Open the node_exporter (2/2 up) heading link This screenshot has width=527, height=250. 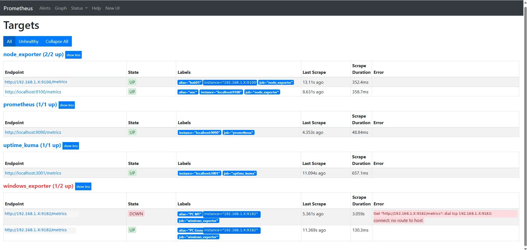pyautogui.click(x=34, y=54)
